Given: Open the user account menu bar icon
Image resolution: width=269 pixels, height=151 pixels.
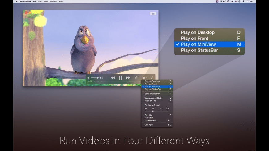Looking at the screenshot, I should pyautogui.click(x=243, y=1).
